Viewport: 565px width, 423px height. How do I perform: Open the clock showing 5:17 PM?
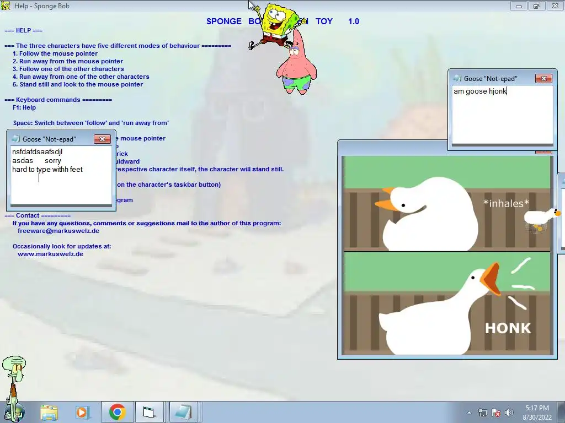tap(537, 413)
